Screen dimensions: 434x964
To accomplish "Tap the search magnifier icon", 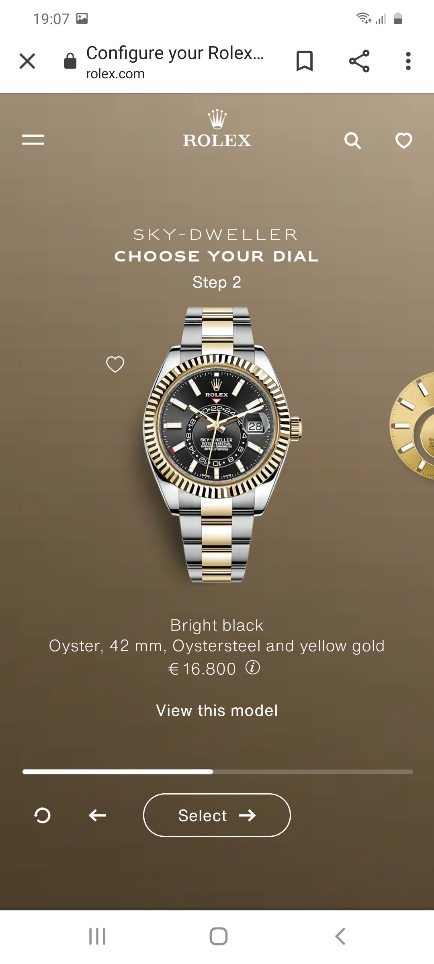I will tap(353, 141).
